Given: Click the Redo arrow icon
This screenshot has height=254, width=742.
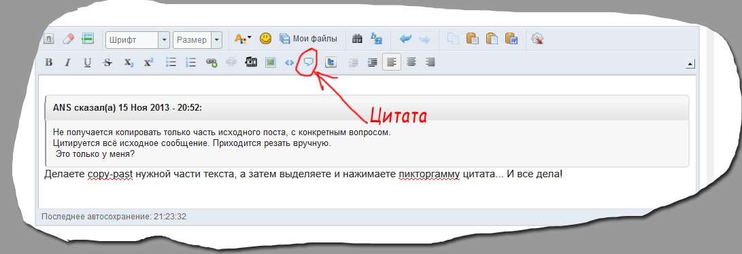Looking at the screenshot, I should 424,39.
